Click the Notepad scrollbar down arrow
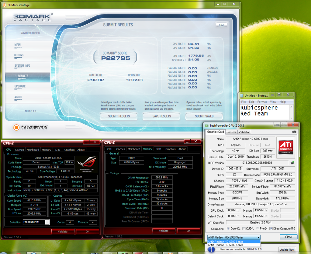311x254 pixels. coord(291,118)
